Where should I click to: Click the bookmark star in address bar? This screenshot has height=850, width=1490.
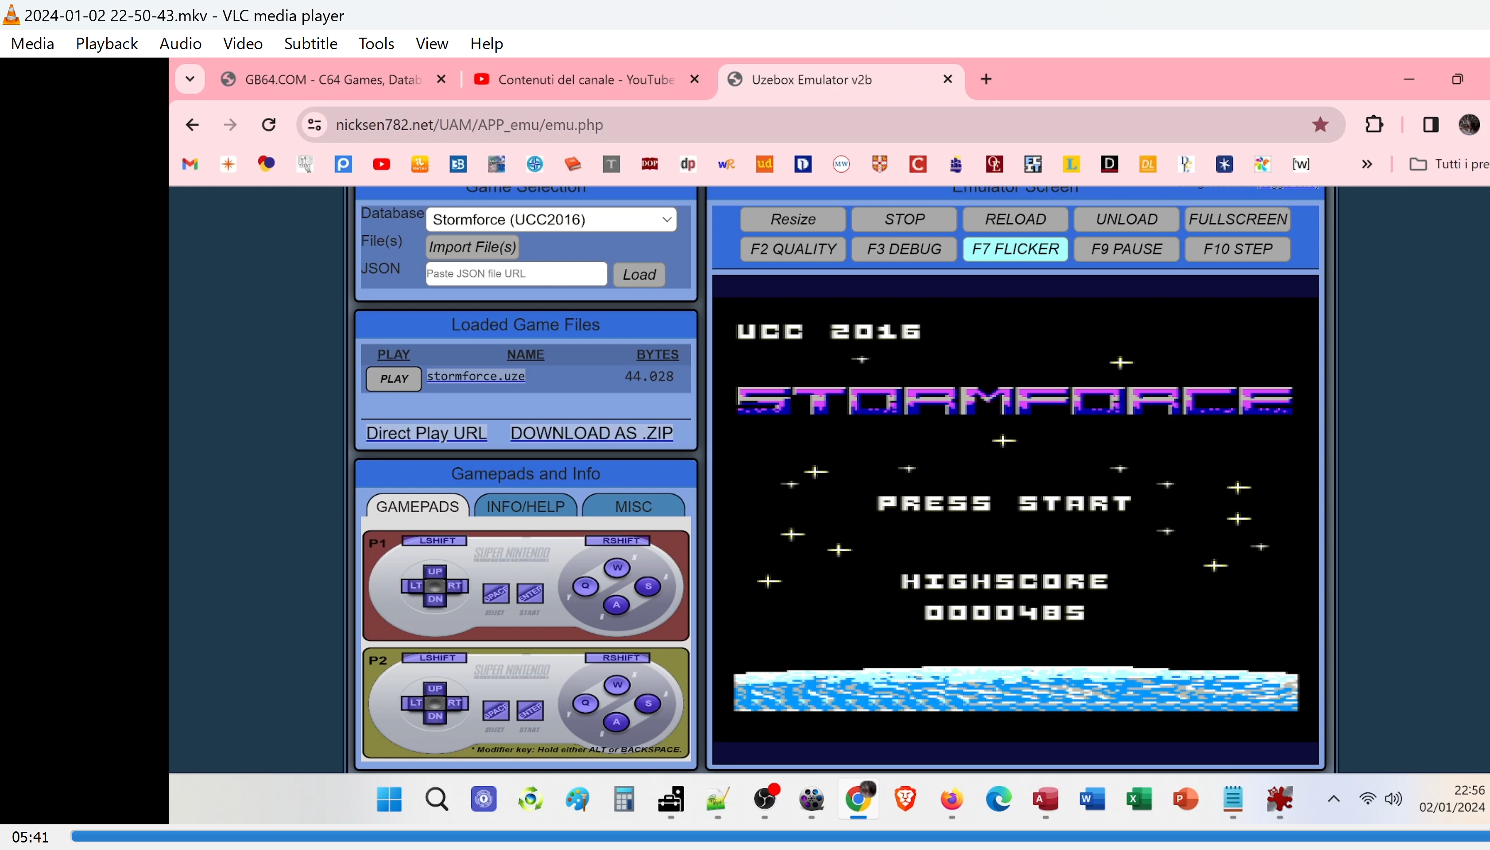pyautogui.click(x=1320, y=124)
